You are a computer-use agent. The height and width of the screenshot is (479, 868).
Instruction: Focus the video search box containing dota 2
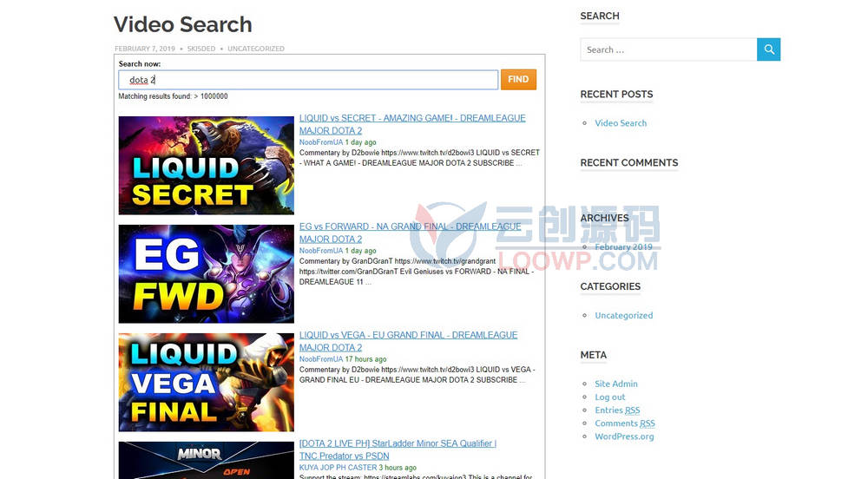pos(308,80)
